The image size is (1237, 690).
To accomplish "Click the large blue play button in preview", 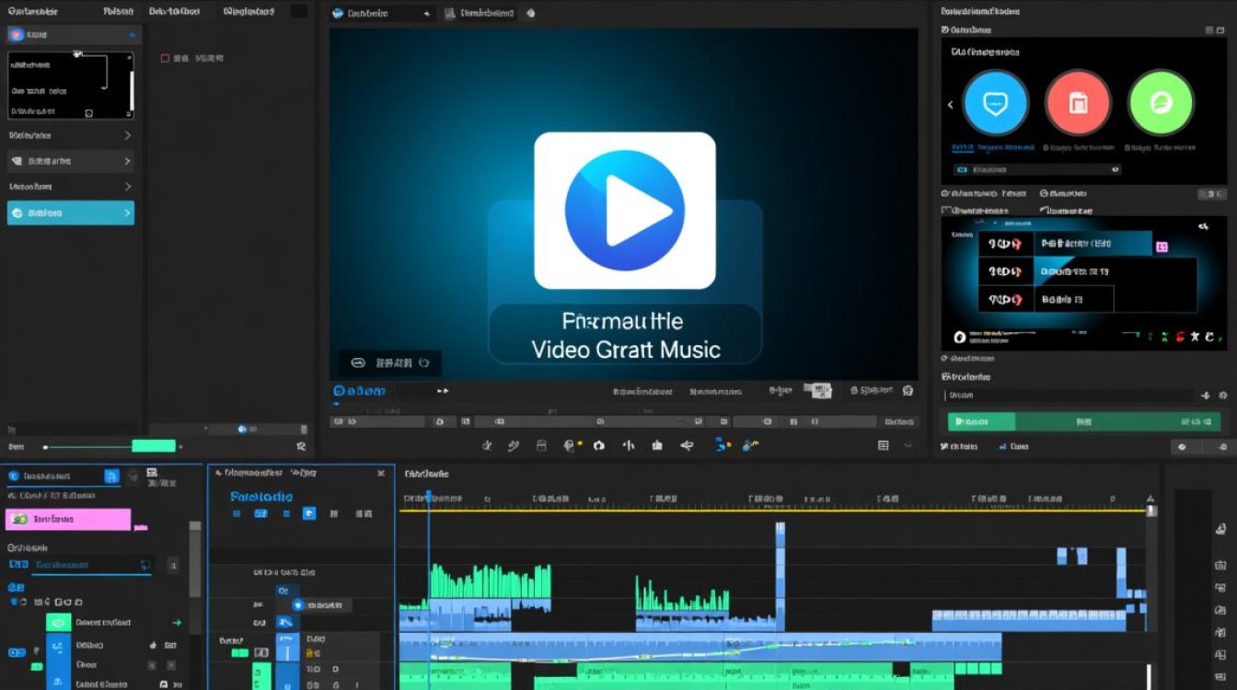I will (x=625, y=210).
